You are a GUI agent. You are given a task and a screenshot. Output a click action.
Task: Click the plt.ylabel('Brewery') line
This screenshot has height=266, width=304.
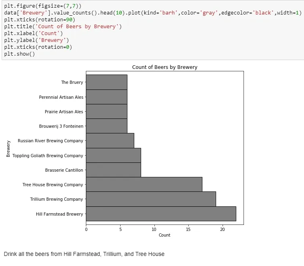[x=36, y=40]
